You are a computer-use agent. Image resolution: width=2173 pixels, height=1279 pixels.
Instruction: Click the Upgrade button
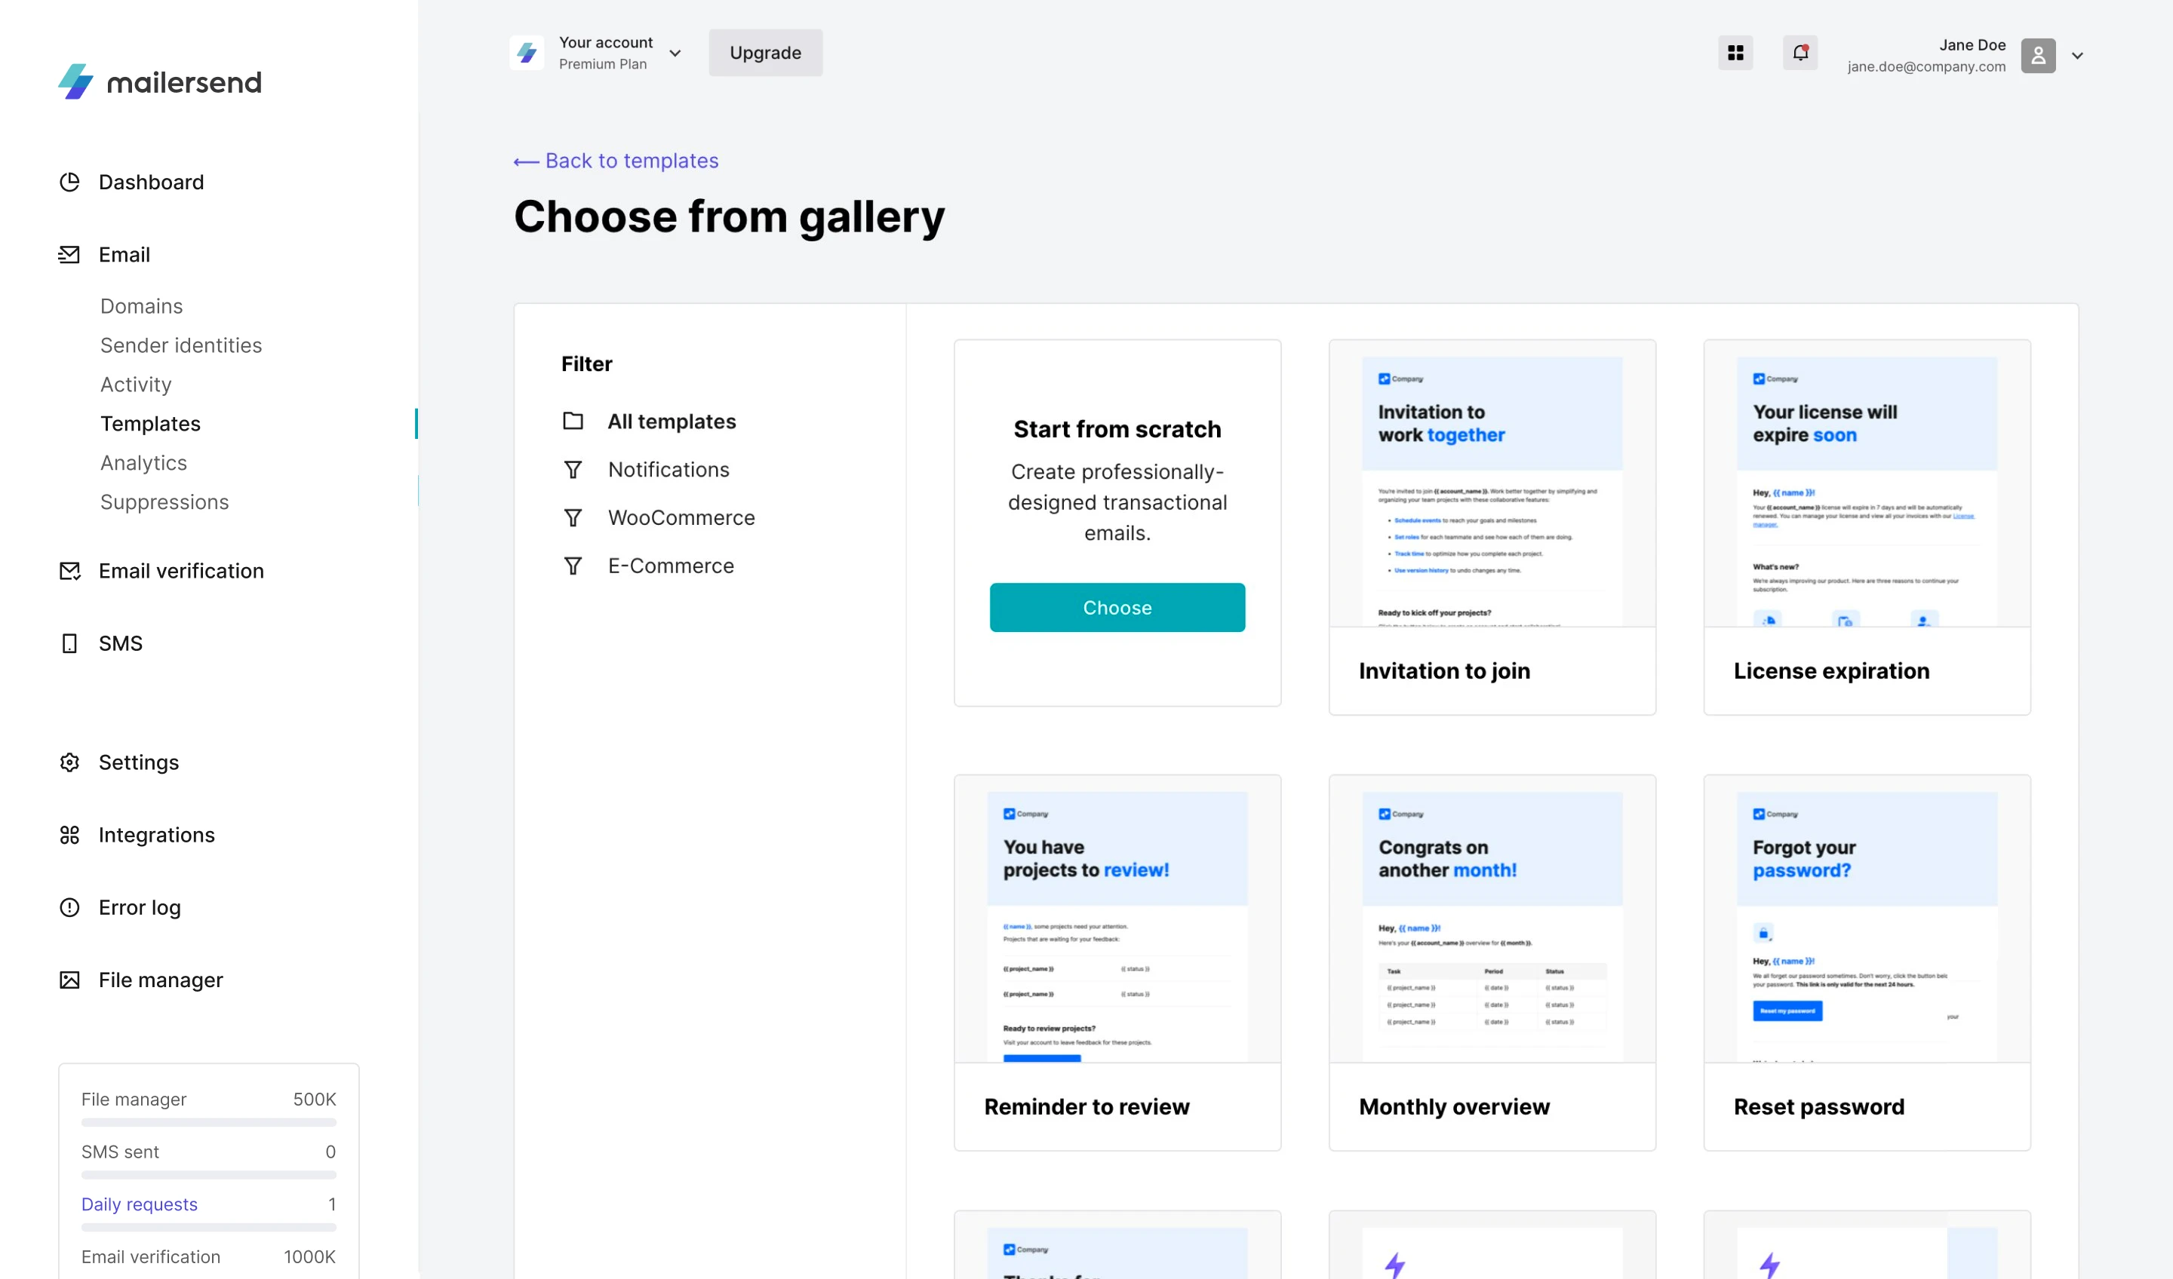765,53
